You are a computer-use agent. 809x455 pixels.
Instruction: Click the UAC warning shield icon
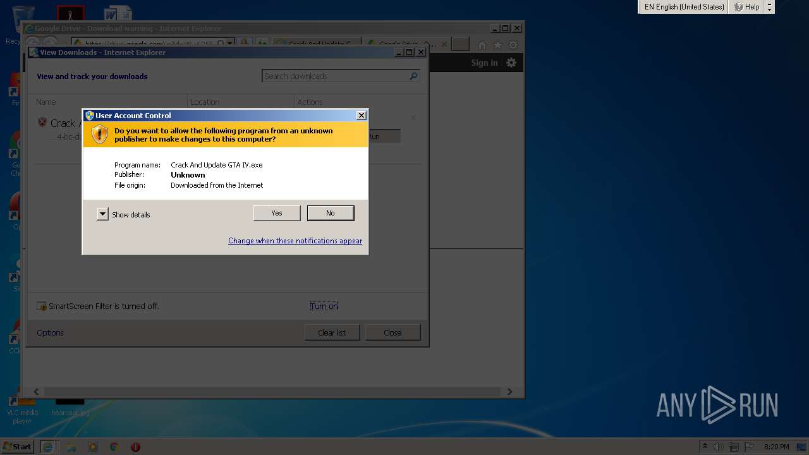pos(100,135)
